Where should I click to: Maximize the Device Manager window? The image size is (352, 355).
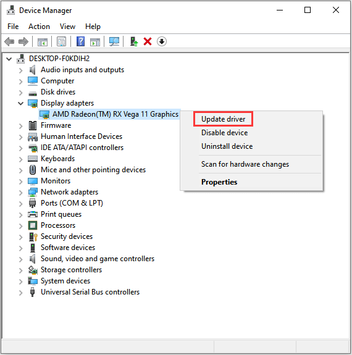tap(308, 10)
